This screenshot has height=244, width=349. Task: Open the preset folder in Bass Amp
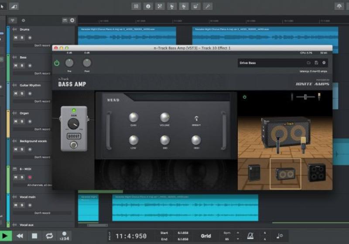pyautogui.click(x=308, y=63)
